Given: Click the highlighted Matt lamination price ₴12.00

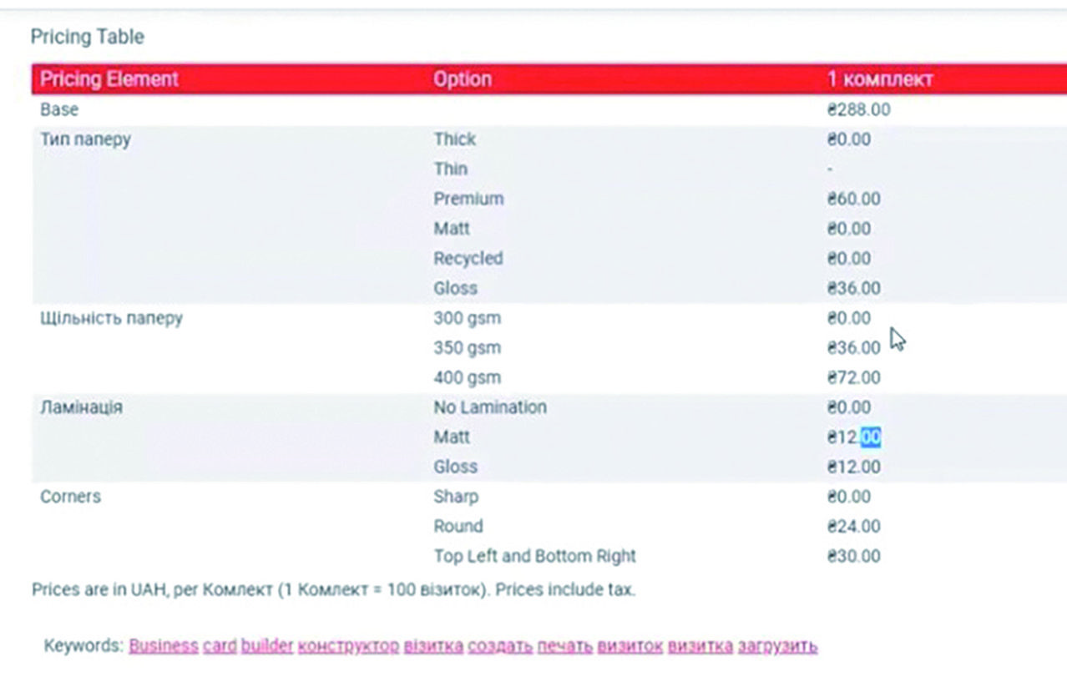Looking at the screenshot, I should pos(853,437).
